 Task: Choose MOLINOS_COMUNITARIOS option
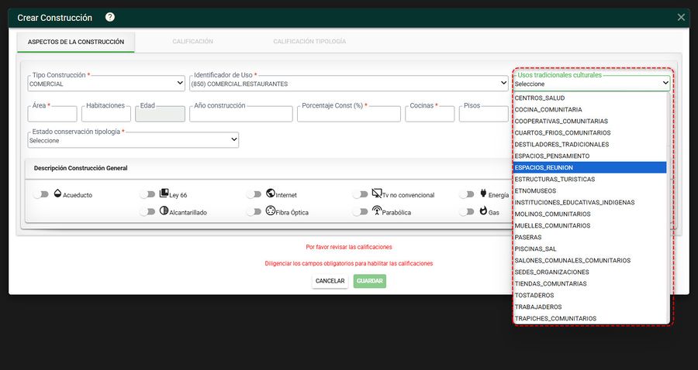[x=590, y=214]
